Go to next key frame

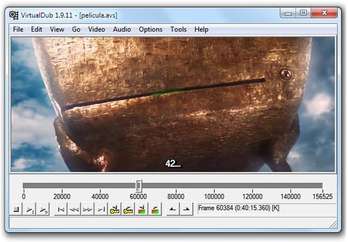128,209
